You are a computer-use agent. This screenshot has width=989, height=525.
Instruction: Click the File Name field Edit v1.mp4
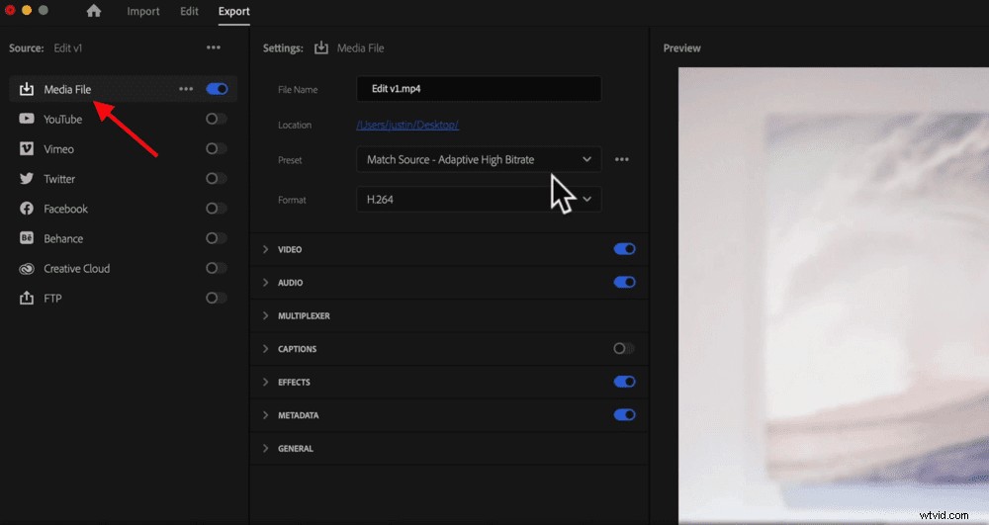click(479, 89)
